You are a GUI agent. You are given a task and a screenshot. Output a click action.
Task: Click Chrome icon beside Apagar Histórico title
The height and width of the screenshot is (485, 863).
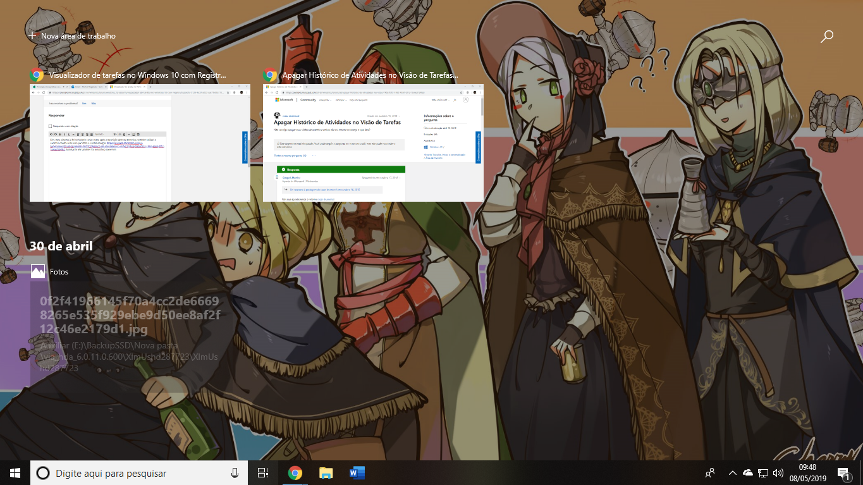270,75
